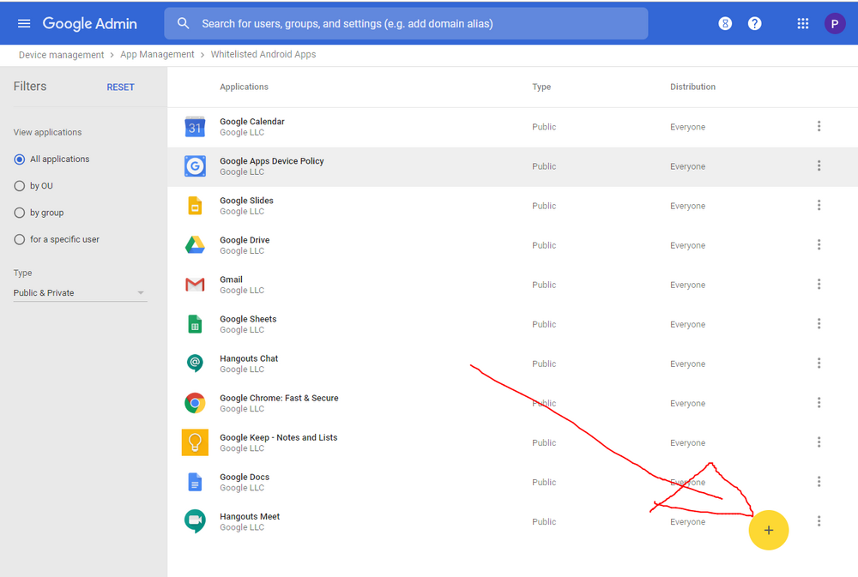Click the Google Slides app icon

pos(195,206)
